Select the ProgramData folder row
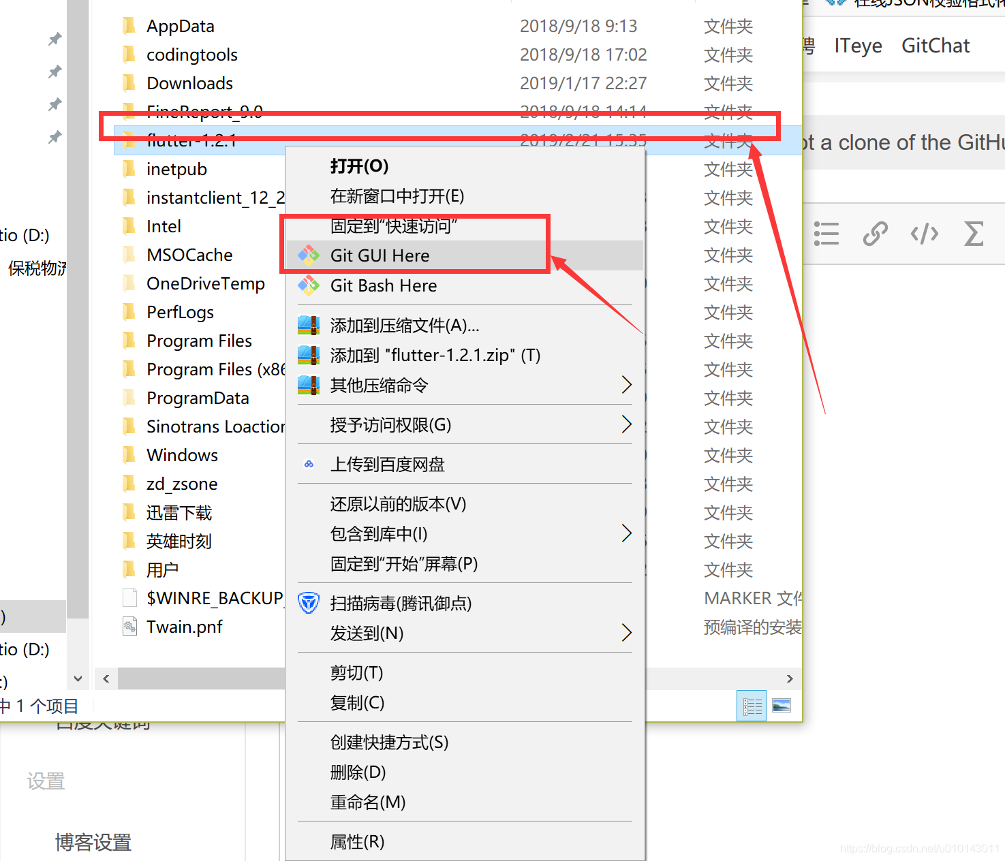This screenshot has height=861, width=1005. (199, 398)
